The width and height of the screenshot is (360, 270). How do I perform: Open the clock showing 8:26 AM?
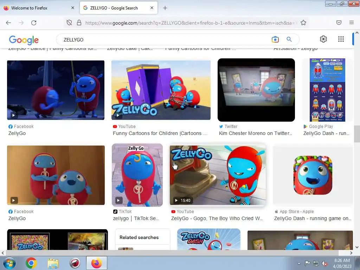(x=342, y=263)
